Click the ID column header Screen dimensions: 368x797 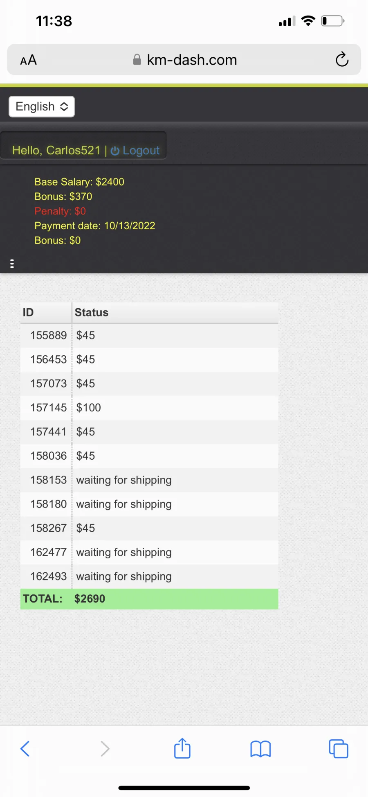[28, 312]
